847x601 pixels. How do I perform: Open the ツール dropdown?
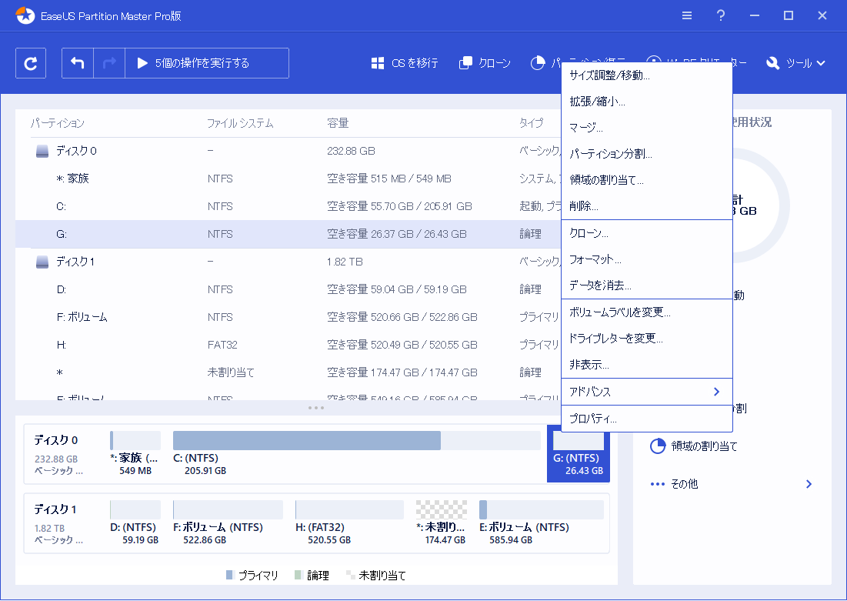coord(795,63)
